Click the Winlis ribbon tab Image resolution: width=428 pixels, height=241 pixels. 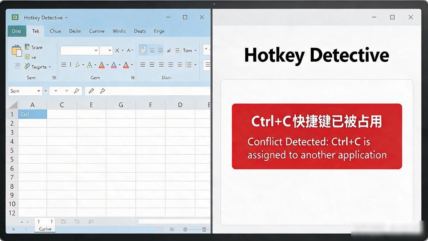(x=119, y=31)
